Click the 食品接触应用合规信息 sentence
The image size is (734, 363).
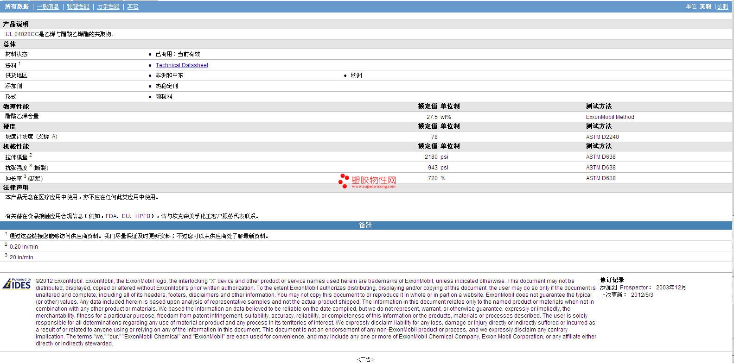pos(133,216)
